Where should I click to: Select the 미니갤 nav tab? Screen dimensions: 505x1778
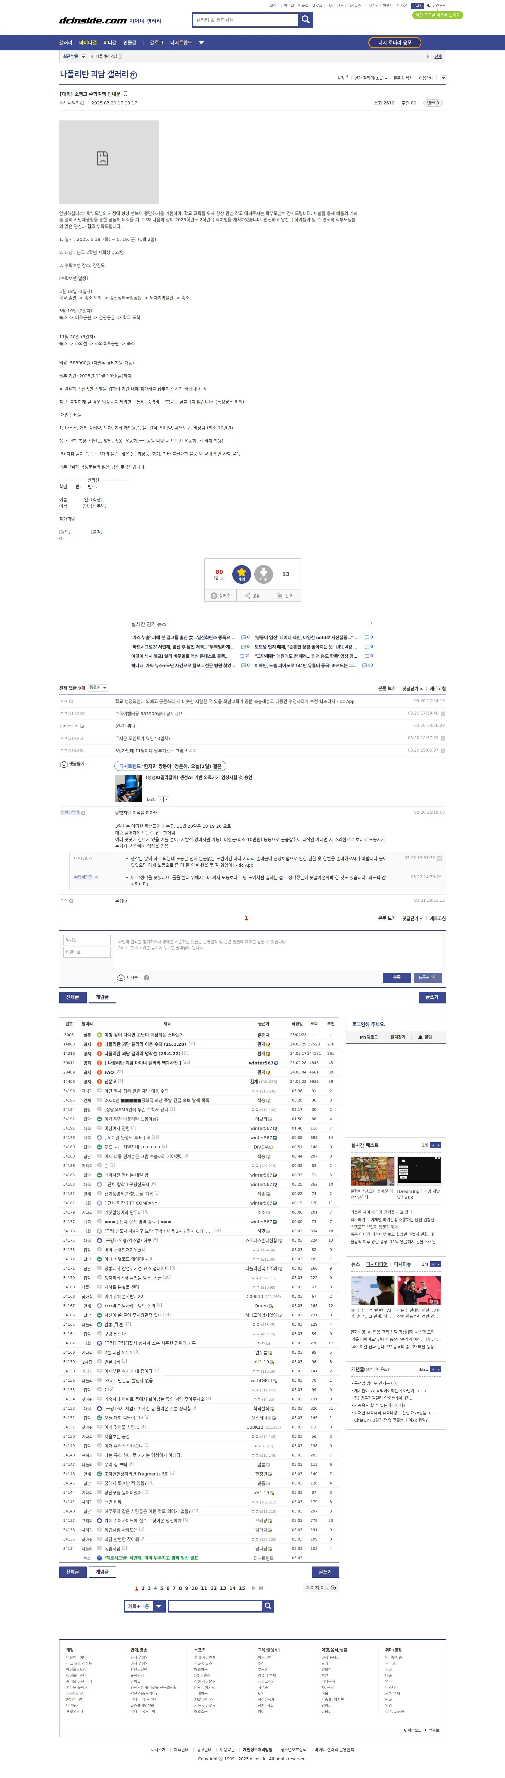110,43
